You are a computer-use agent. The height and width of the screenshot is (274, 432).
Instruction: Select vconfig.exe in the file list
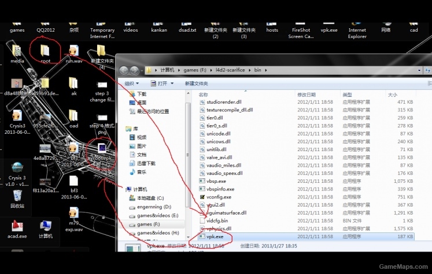pos(306,197)
